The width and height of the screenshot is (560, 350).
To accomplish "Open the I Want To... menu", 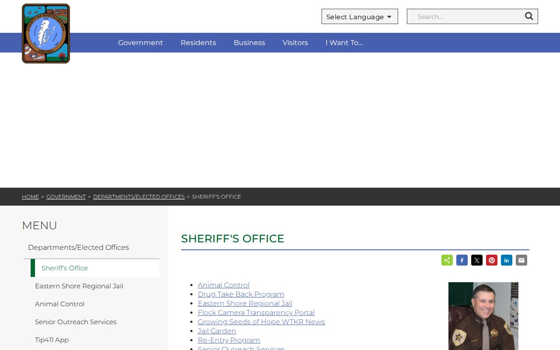I will click(344, 42).
